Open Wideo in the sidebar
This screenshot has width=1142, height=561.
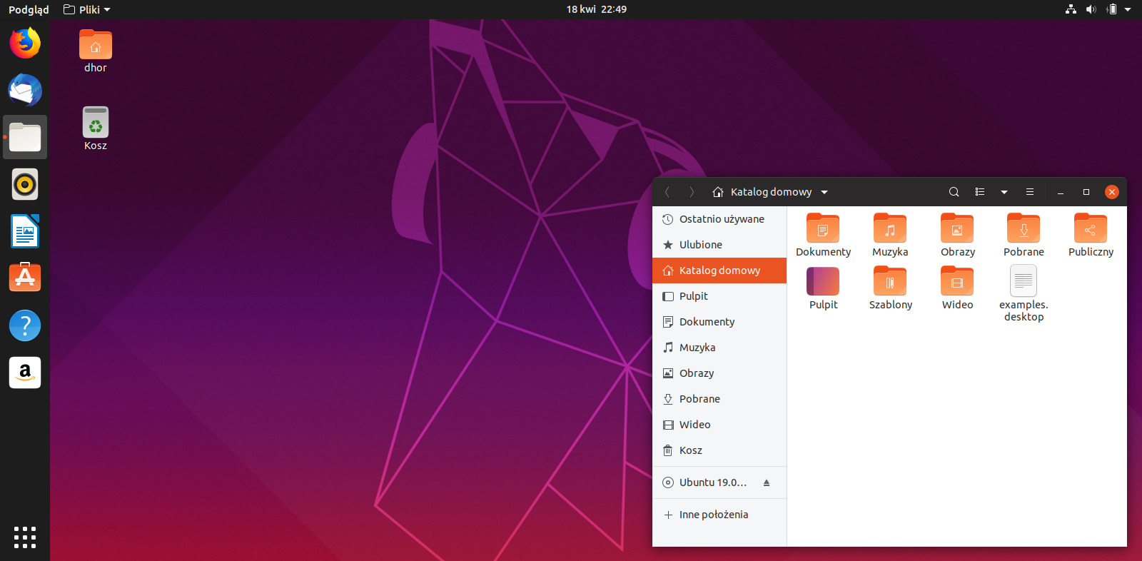coord(719,425)
